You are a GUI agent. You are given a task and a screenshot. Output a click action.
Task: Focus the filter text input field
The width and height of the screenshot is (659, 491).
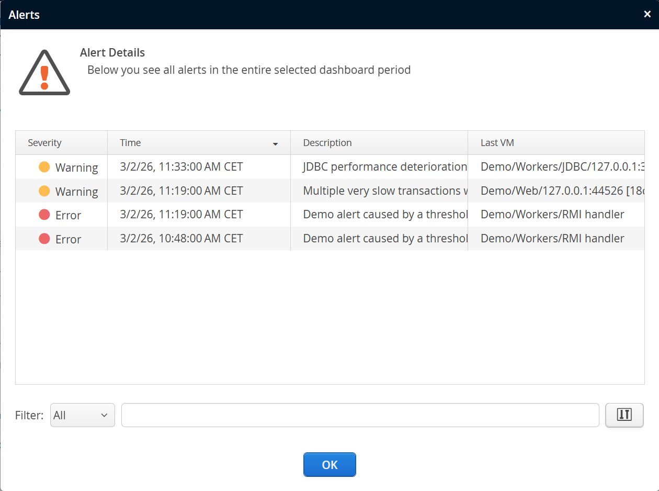[x=360, y=415]
